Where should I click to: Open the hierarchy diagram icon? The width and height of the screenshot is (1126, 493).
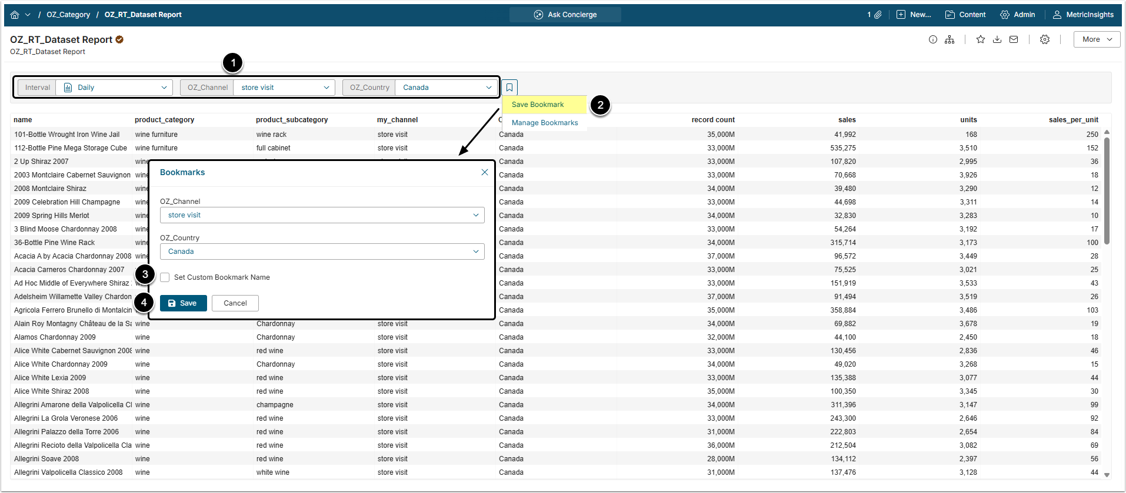pyautogui.click(x=950, y=39)
